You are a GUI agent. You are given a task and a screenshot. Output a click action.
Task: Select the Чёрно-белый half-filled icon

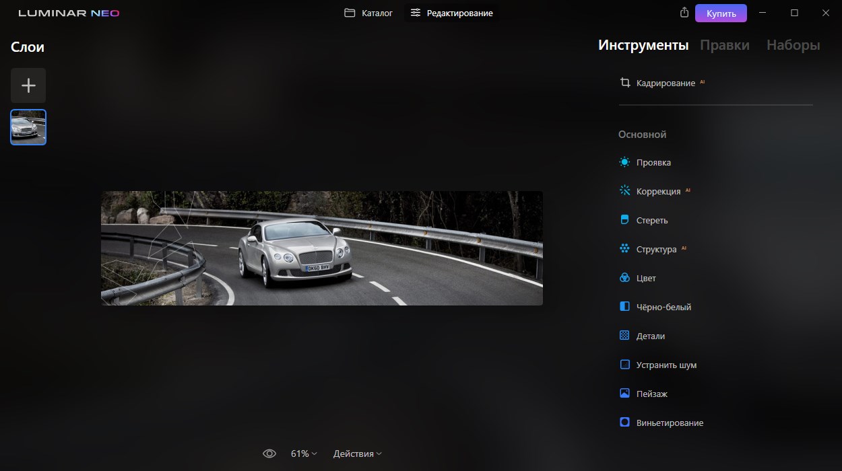point(624,307)
